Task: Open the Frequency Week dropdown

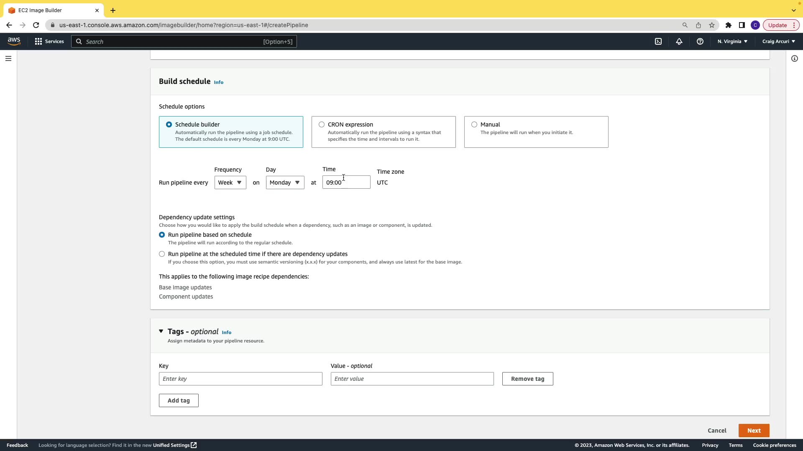Action: click(230, 182)
